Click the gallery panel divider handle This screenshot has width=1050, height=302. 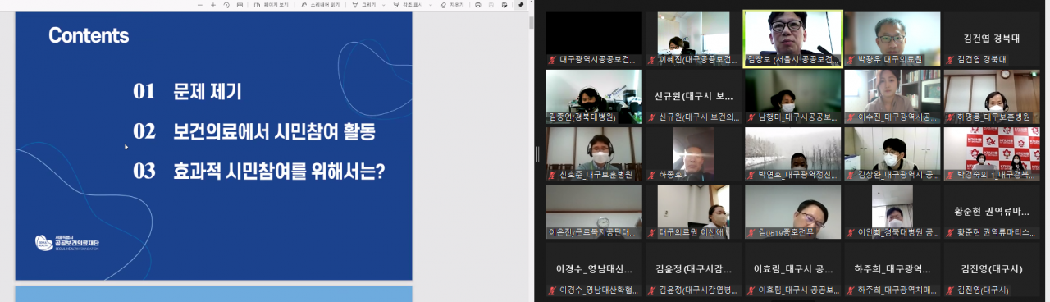[538, 153]
